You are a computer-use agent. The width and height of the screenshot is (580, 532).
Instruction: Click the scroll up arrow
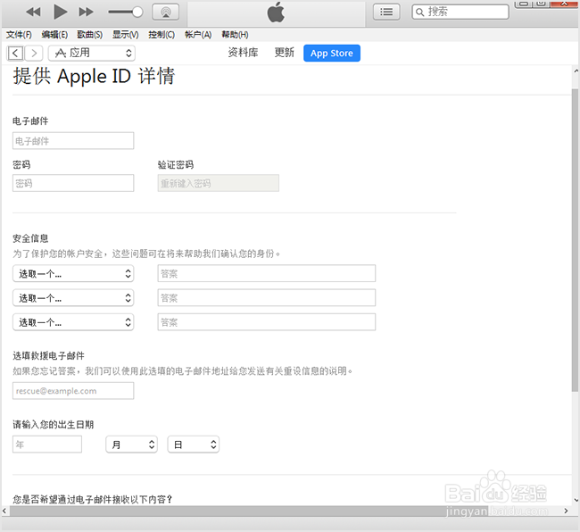coord(576,71)
